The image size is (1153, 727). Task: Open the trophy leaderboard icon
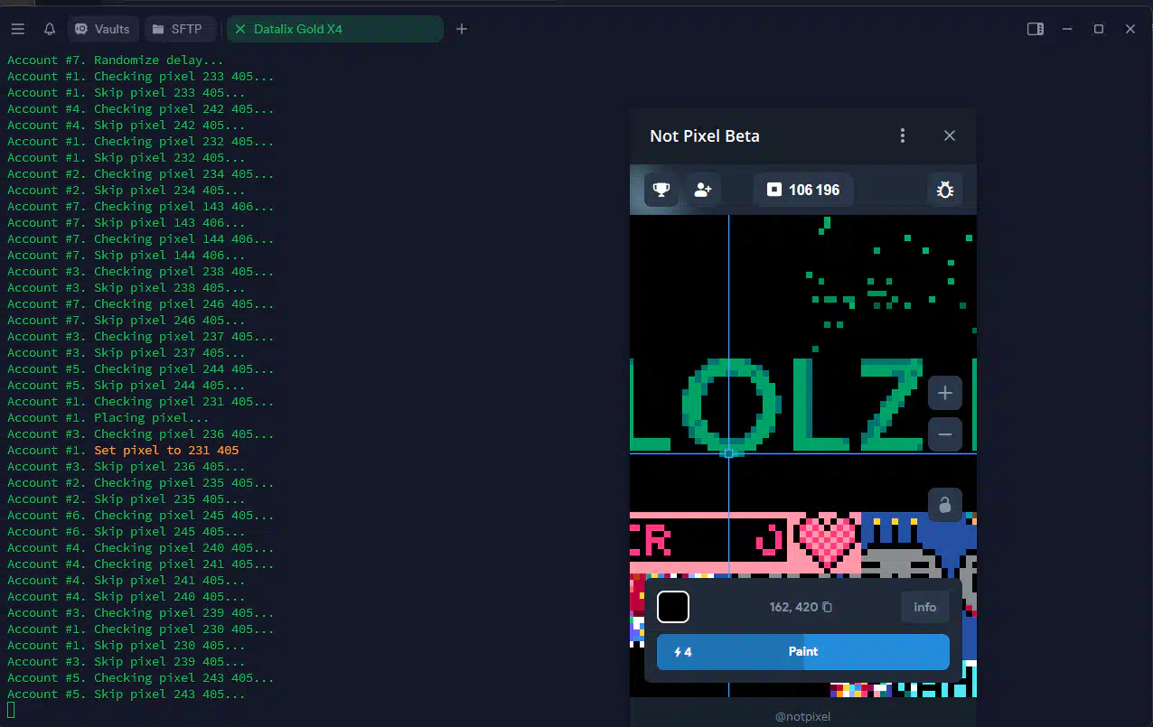[x=661, y=190]
